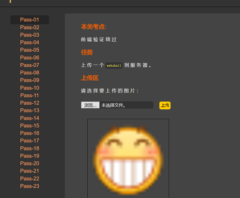Switch to challenge Pass-20
The height and width of the screenshot is (198, 240).
point(30,163)
